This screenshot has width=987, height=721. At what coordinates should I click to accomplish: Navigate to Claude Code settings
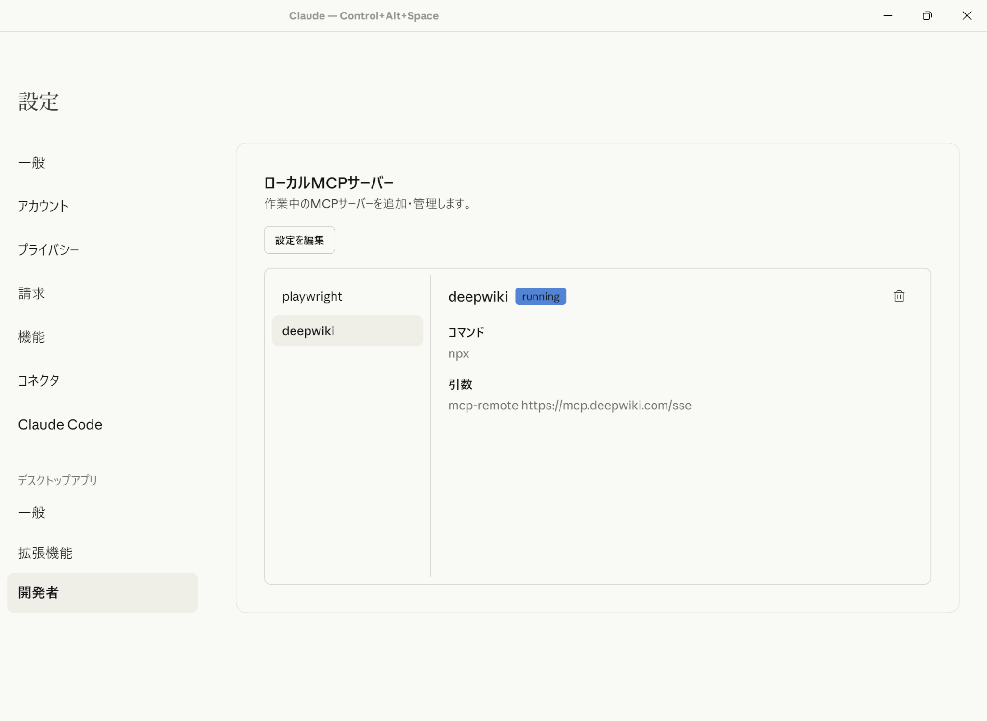coord(60,424)
